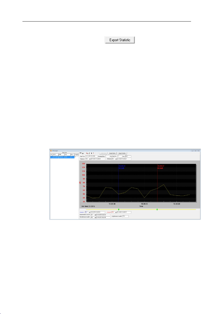Maximize the DataLogger window
221x314 pixels.
coord(195,150)
